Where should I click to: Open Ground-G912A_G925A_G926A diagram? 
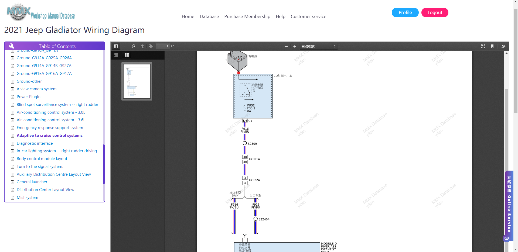(x=44, y=58)
